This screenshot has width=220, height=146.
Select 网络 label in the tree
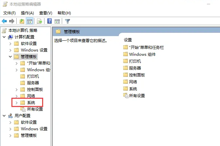[x=31, y=96]
